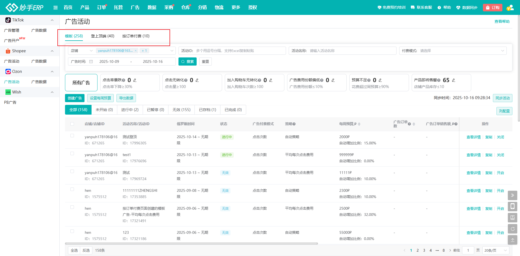Screen dimensions: 520x256
Task: Click the 活动ID input field
Action: pos(238,51)
